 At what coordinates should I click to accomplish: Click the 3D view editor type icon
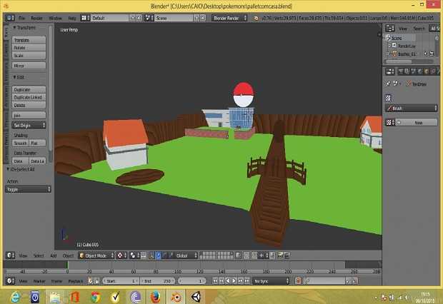coord(9,255)
